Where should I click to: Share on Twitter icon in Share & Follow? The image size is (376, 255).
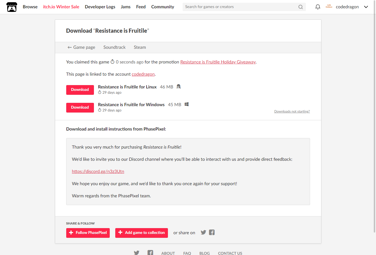point(203,232)
